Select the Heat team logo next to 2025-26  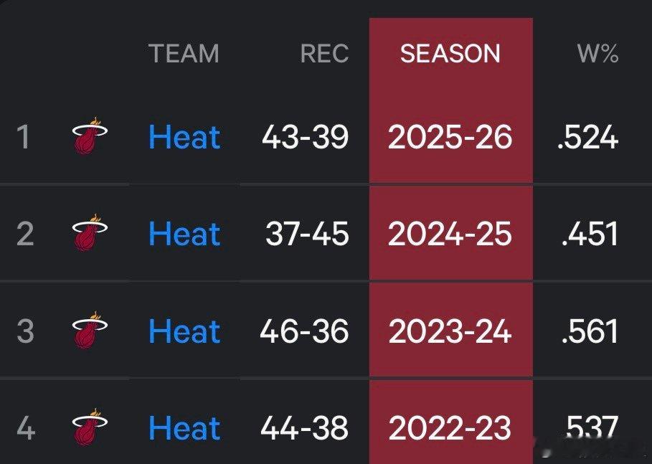(x=89, y=136)
